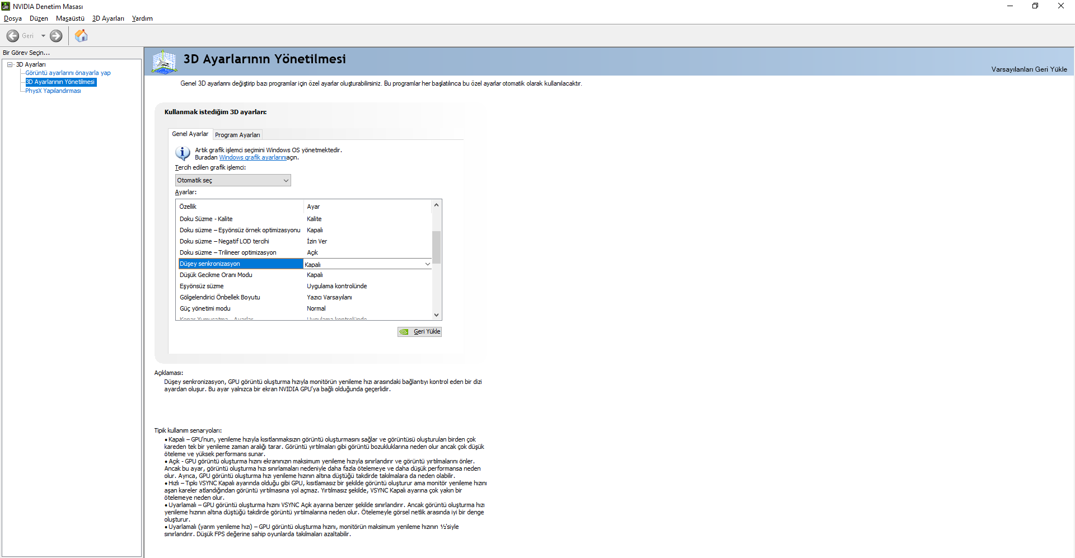Viewport: 1075px width, 558px height.
Task: Select the Güç yönetimi modu row
Action: point(305,308)
